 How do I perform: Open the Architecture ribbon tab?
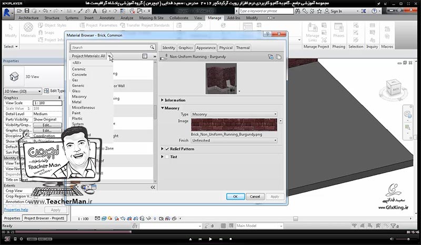click(28, 18)
